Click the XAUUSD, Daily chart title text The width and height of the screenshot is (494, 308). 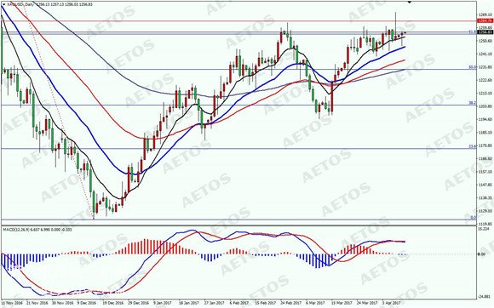(x=20, y=4)
